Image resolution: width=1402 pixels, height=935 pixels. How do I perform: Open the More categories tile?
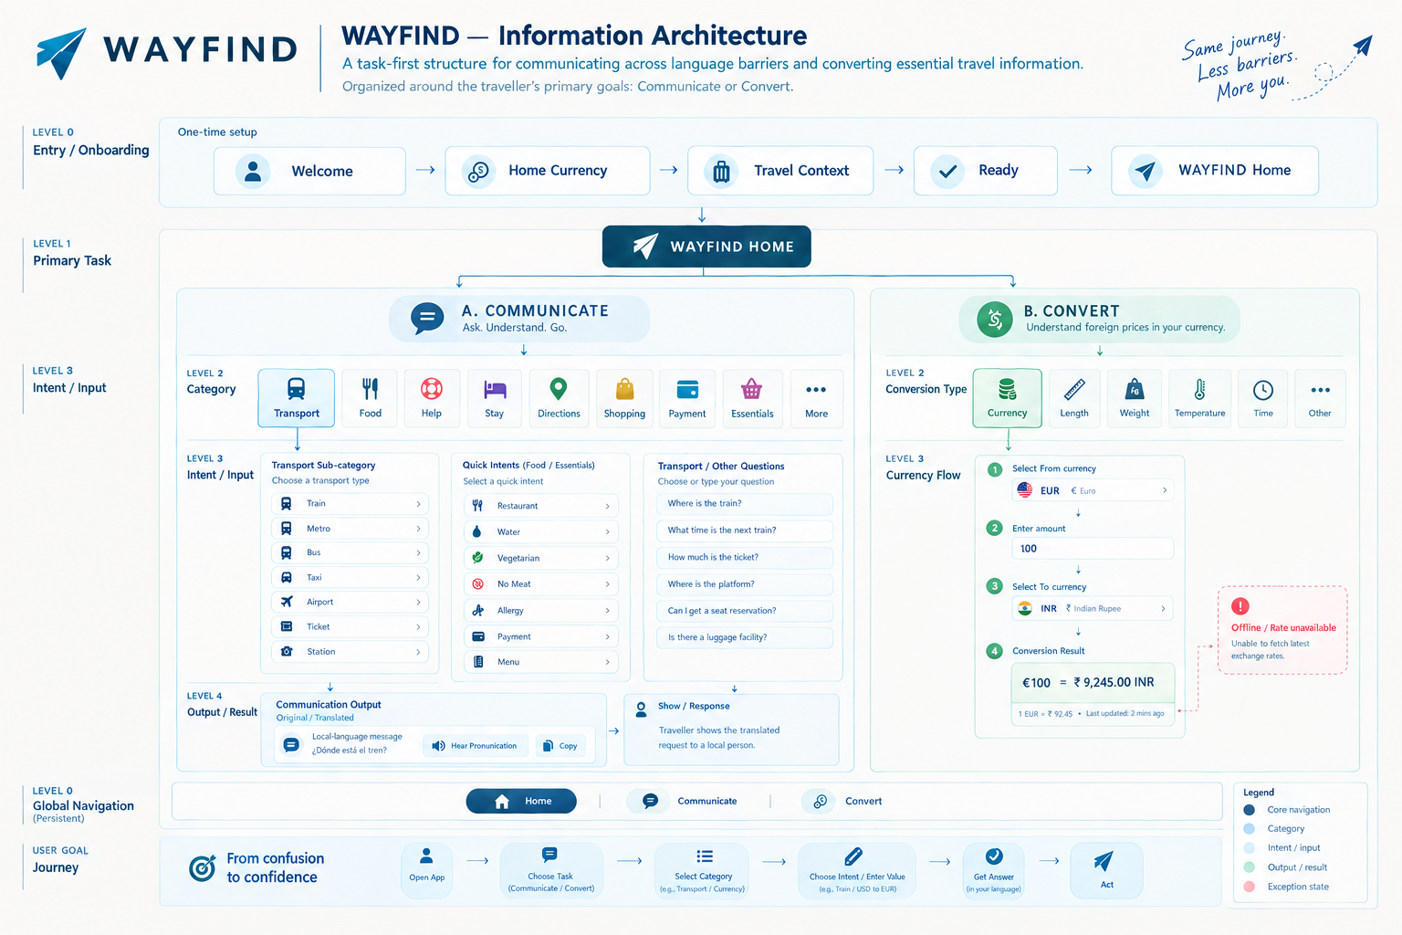(817, 398)
